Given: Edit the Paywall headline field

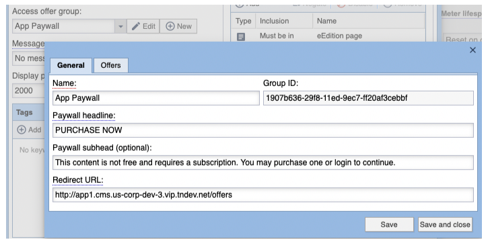Looking at the screenshot, I should pos(262,130).
